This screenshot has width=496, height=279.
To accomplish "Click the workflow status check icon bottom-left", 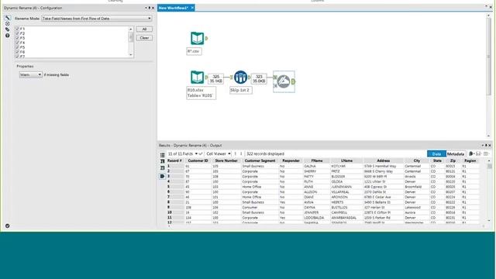I will 7,226.
